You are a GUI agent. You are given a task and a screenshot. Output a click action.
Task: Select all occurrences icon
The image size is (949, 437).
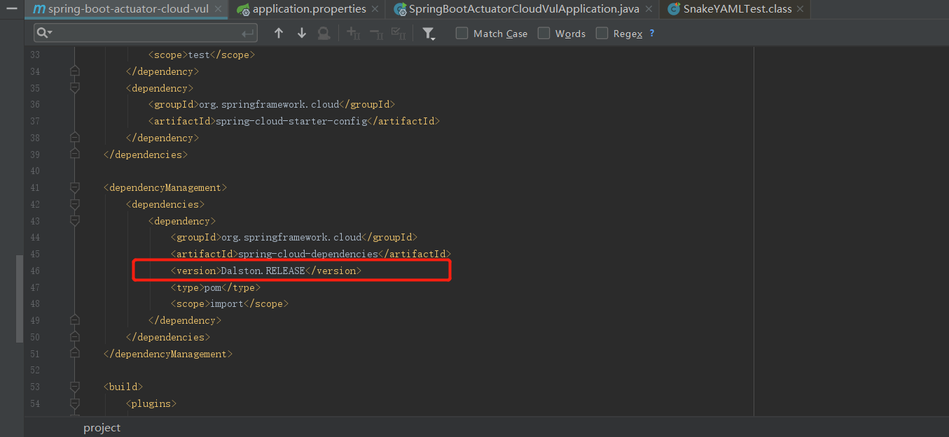coord(399,33)
